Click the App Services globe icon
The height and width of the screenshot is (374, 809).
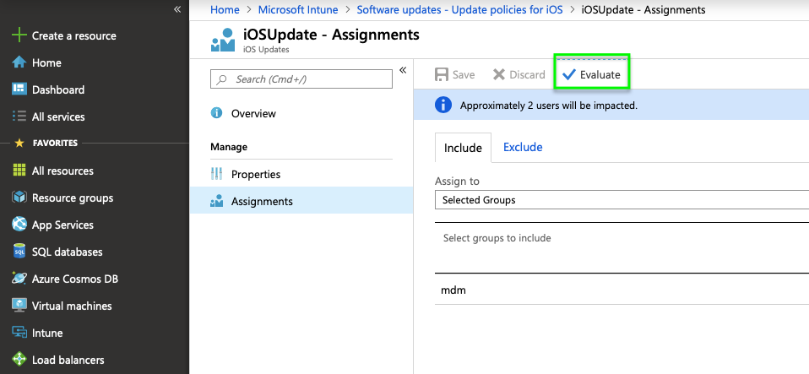click(19, 225)
